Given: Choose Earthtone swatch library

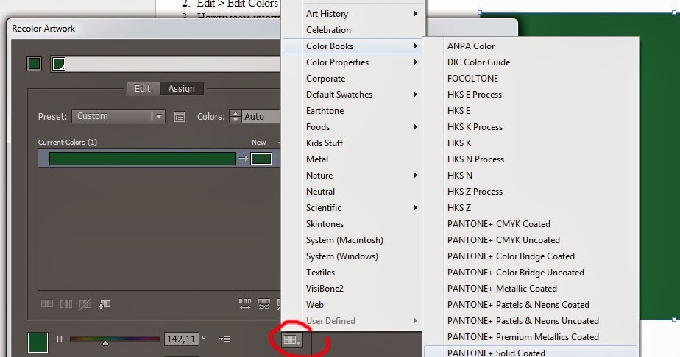Looking at the screenshot, I should pos(352,111).
